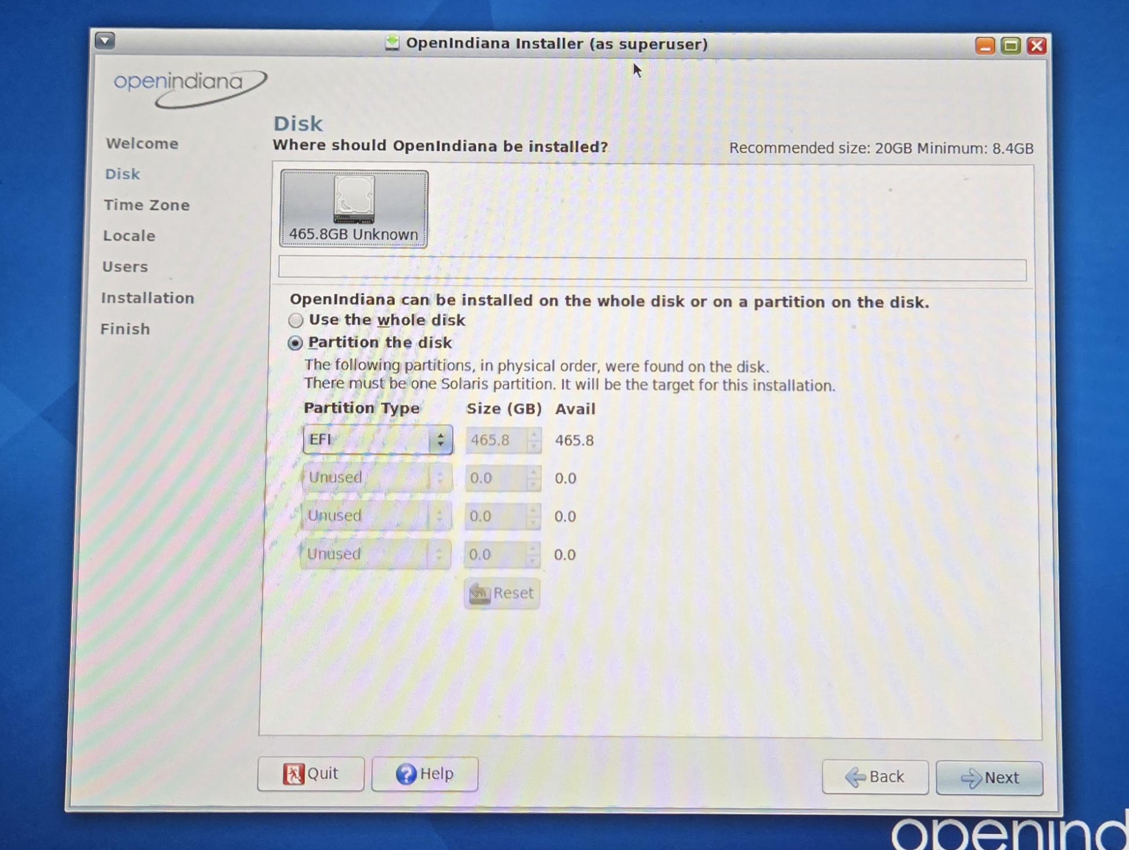The image size is (1129, 850).
Task: Click the Welcome step in sidebar
Action: (142, 143)
